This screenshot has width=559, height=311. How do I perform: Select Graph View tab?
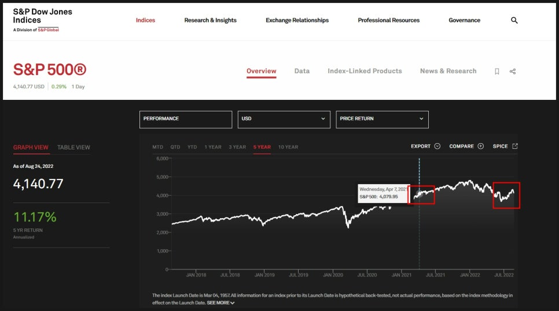pos(31,148)
